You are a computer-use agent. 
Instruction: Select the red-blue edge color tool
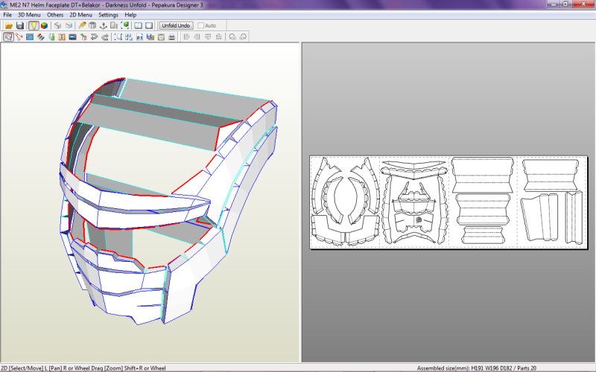click(41, 36)
